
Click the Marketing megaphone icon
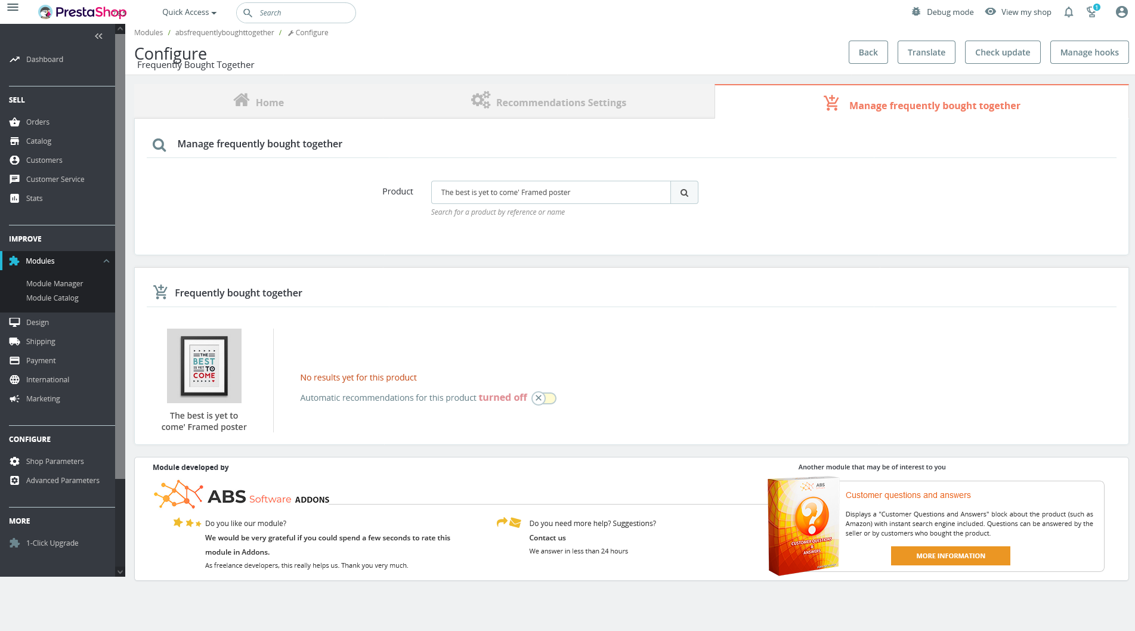click(x=15, y=399)
